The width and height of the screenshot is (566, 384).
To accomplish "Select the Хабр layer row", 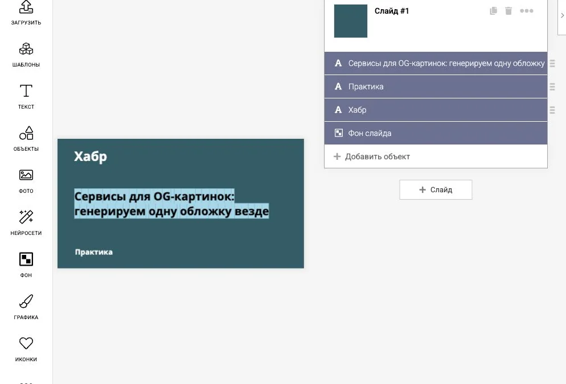I will 436,110.
